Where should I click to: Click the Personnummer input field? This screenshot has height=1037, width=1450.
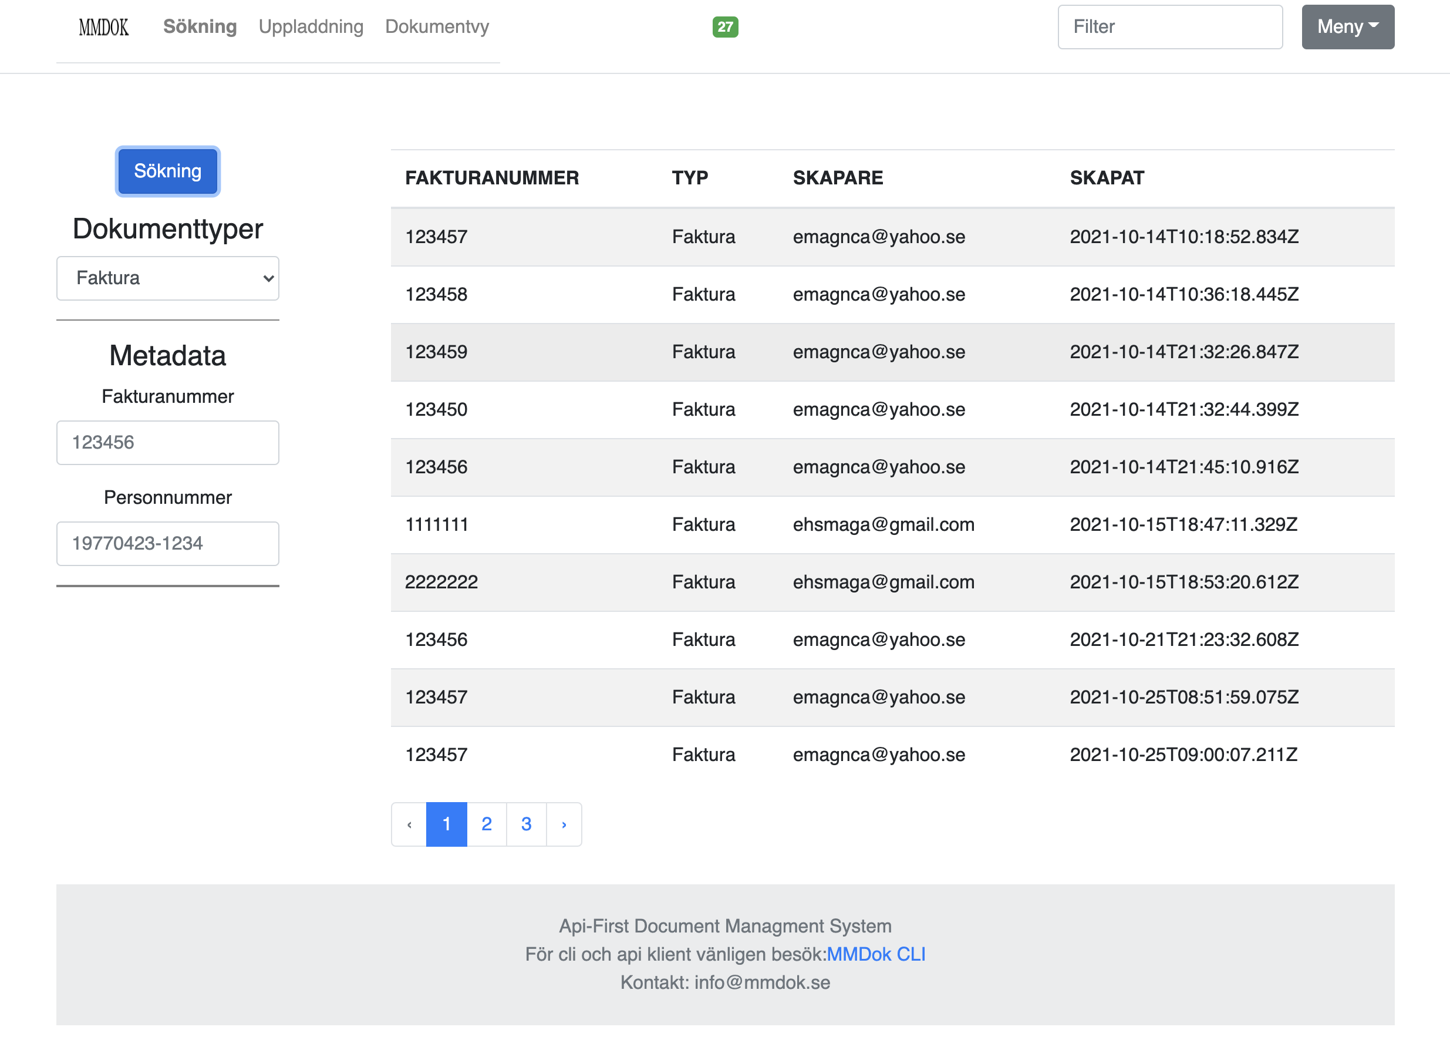168,543
